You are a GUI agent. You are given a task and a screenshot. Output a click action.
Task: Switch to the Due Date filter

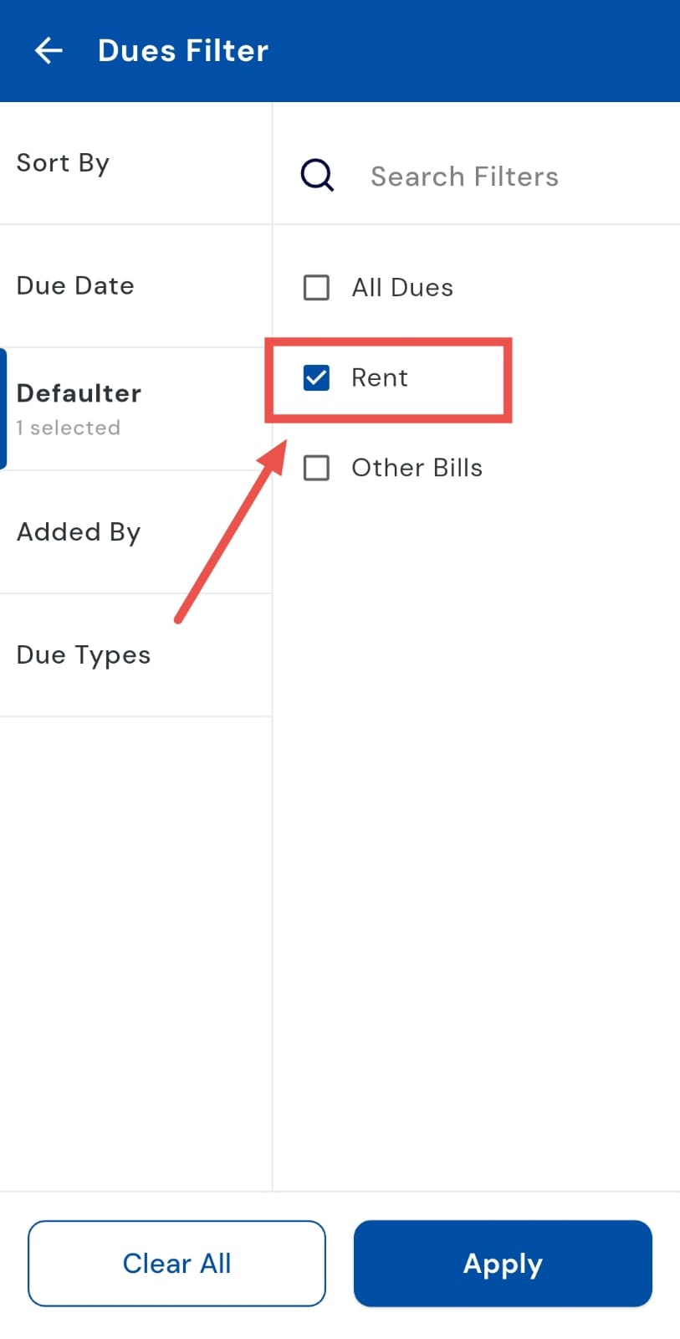75,286
